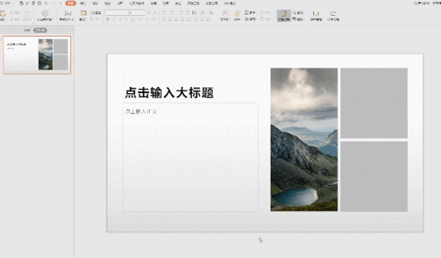441x258 pixels.
Task: Click the font color A icon
Action: (133, 19)
